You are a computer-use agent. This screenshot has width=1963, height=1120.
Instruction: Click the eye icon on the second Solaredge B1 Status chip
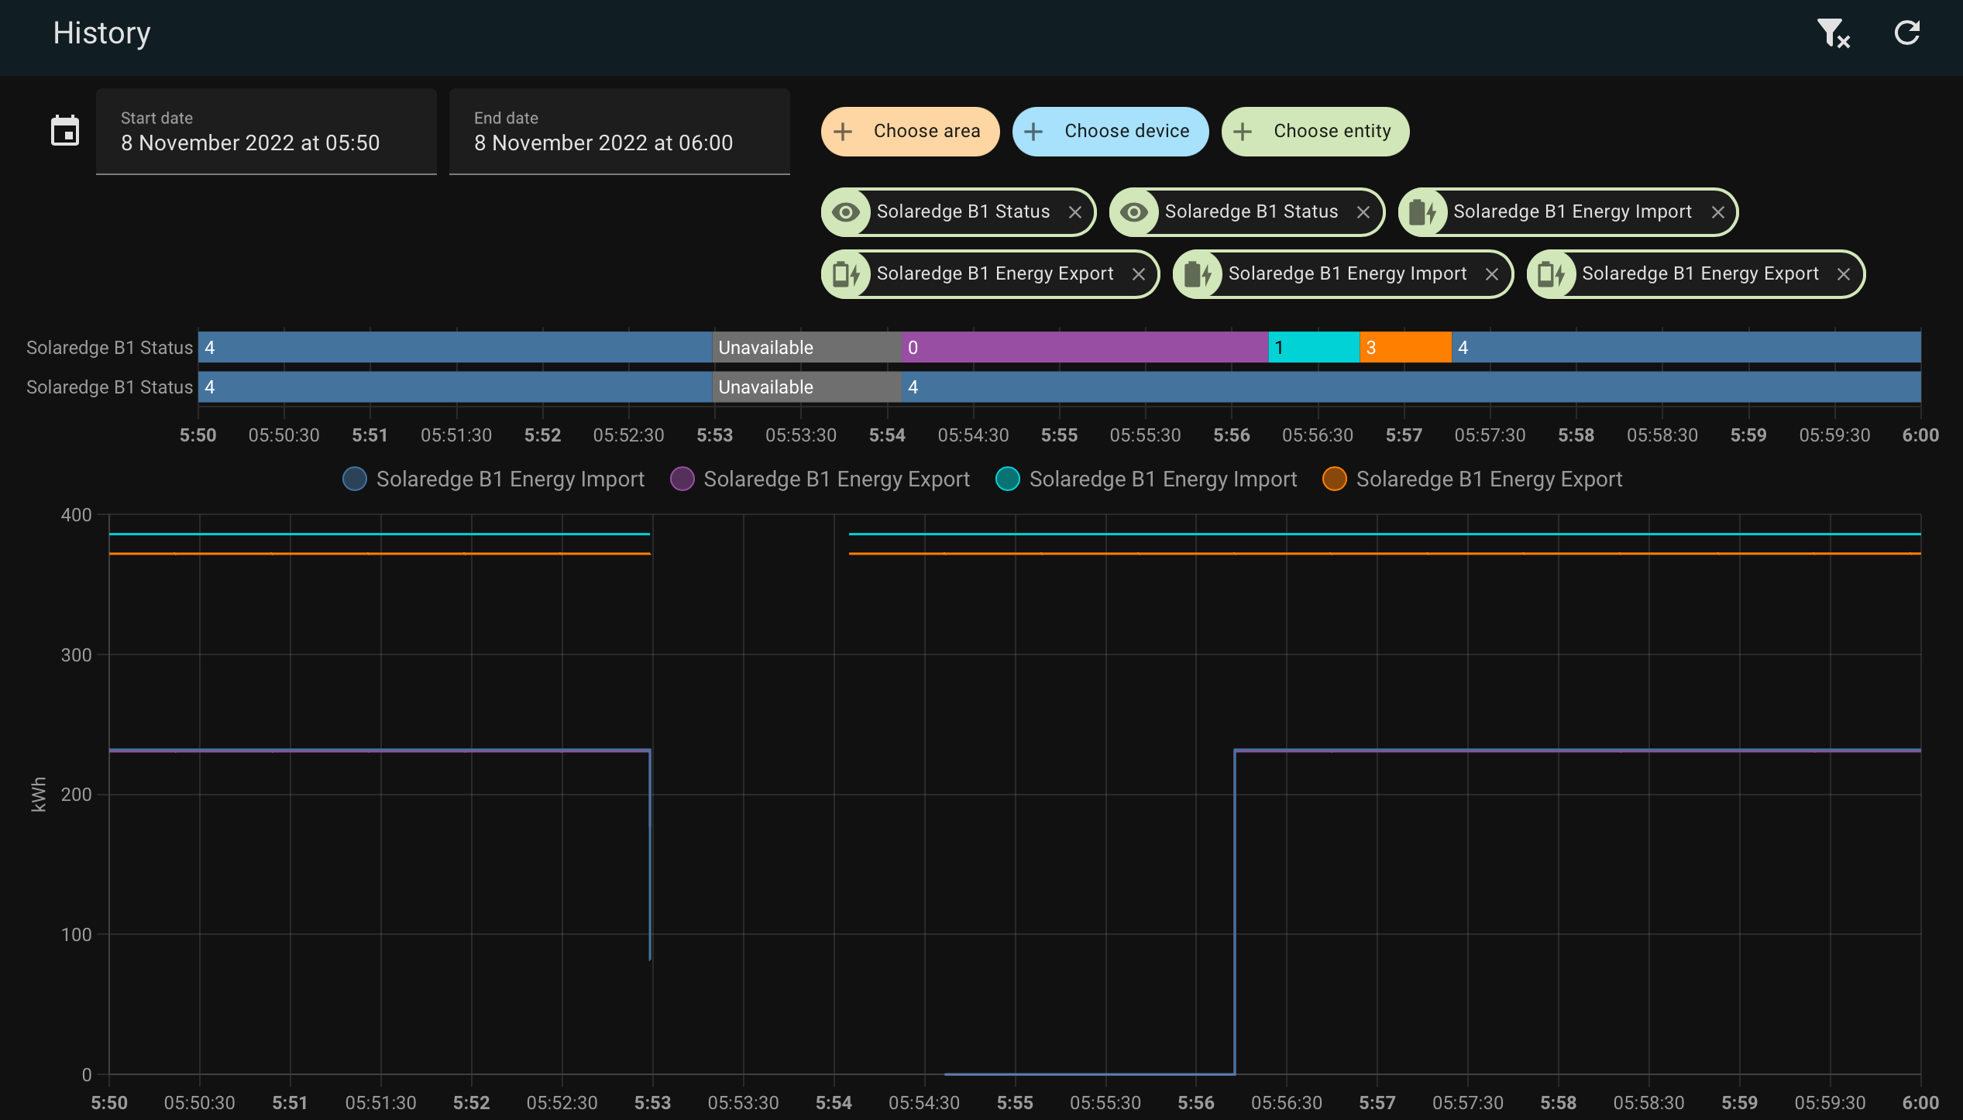(1135, 211)
